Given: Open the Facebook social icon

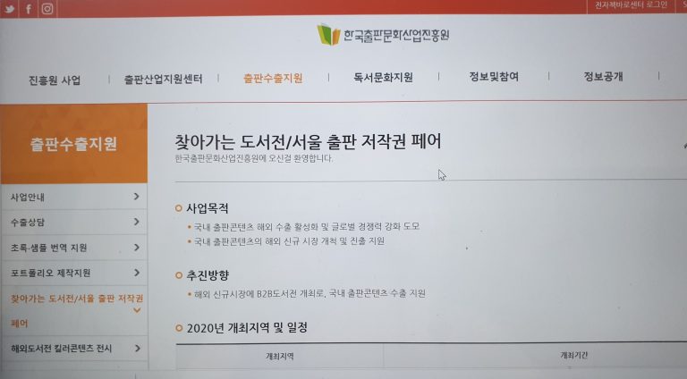Looking at the screenshot, I should click(29, 9).
